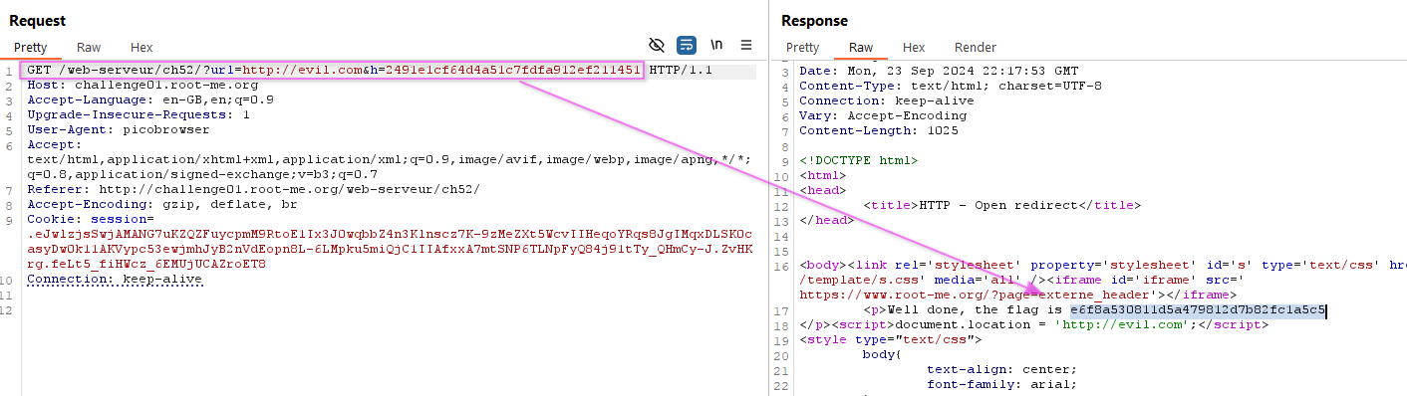Click the Upgrade-Insecure-Requests: 1 header
This screenshot has height=396, width=1407.
(x=139, y=115)
